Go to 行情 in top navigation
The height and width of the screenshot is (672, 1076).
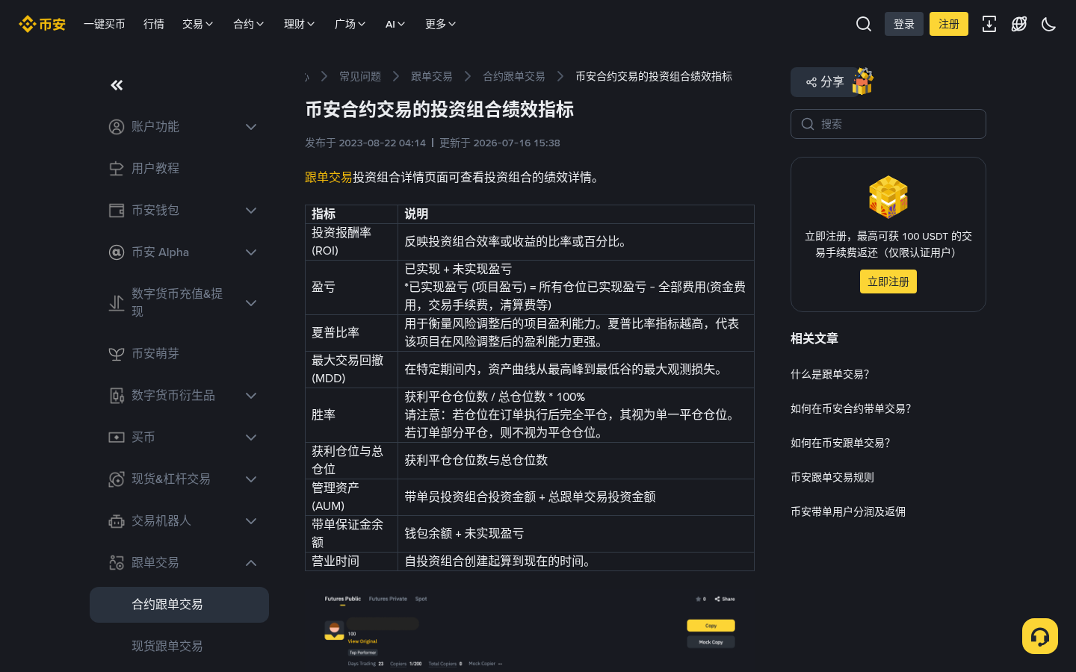pyautogui.click(x=154, y=24)
